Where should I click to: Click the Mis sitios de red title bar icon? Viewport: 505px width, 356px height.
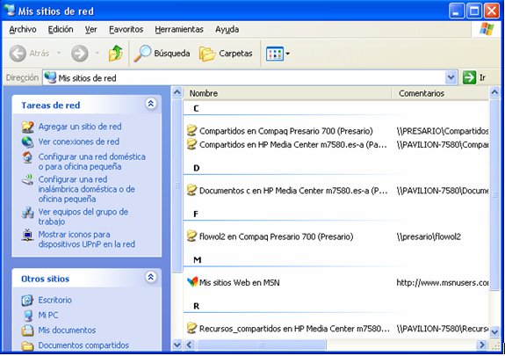[10, 11]
